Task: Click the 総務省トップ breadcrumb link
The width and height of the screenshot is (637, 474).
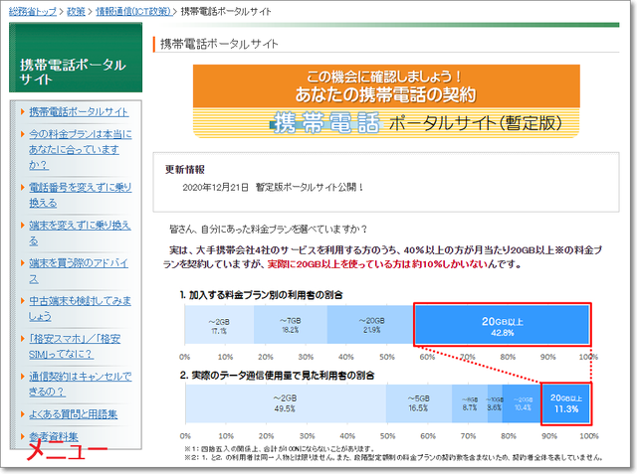Action: pyautogui.click(x=33, y=12)
